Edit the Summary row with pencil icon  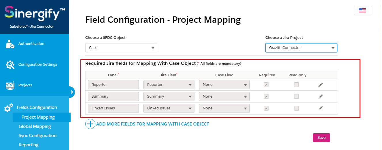(x=321, y=96)
